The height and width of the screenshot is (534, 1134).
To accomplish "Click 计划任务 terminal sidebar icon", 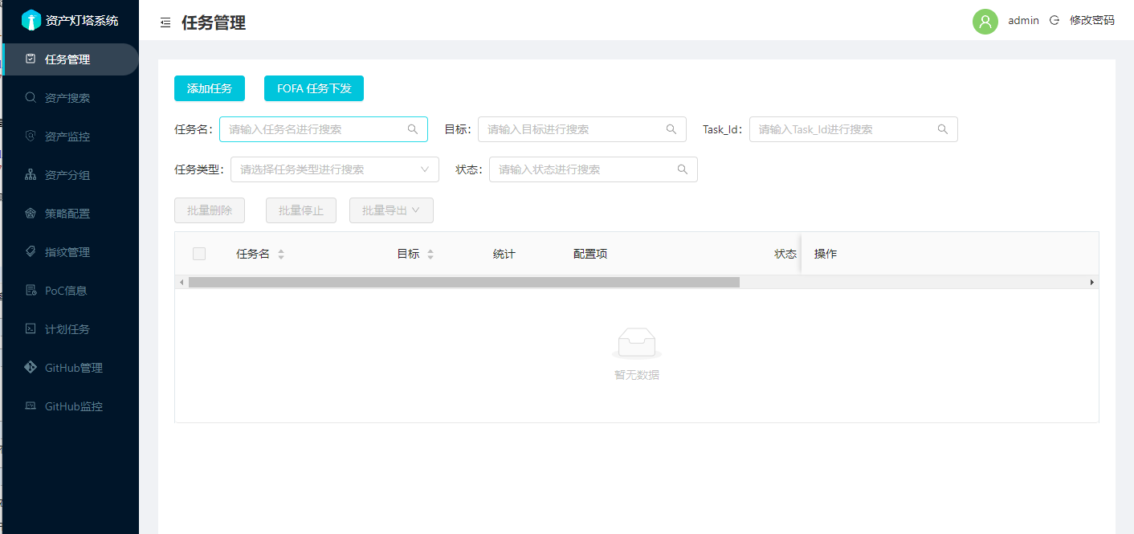I will pos(31,328).
